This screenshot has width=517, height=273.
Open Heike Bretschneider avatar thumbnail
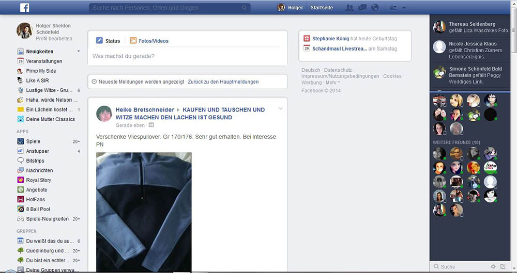tap(104, 114)
